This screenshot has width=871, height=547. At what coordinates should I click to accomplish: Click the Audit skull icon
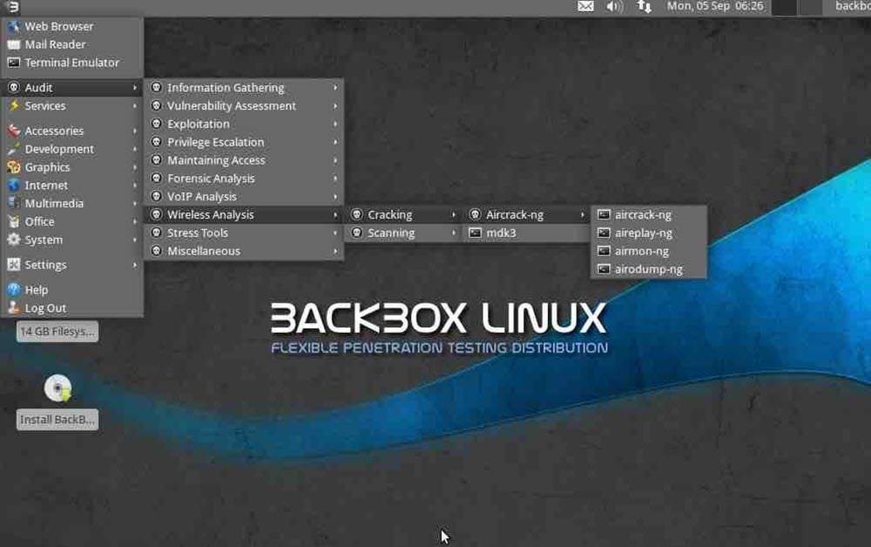tap(14, 88)
